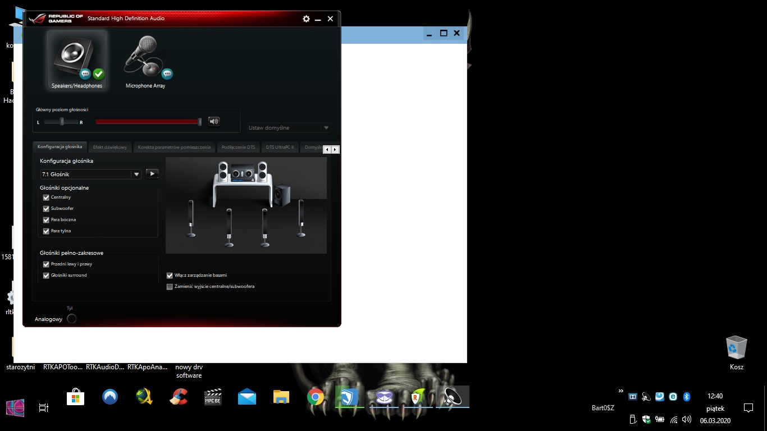Play the speaker test sound
767x431 pixels.
(152, 174)
